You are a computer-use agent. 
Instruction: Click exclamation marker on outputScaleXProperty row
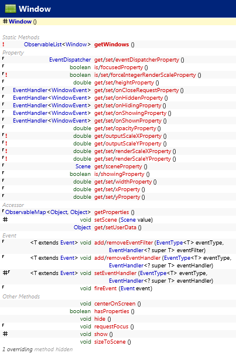6,136
